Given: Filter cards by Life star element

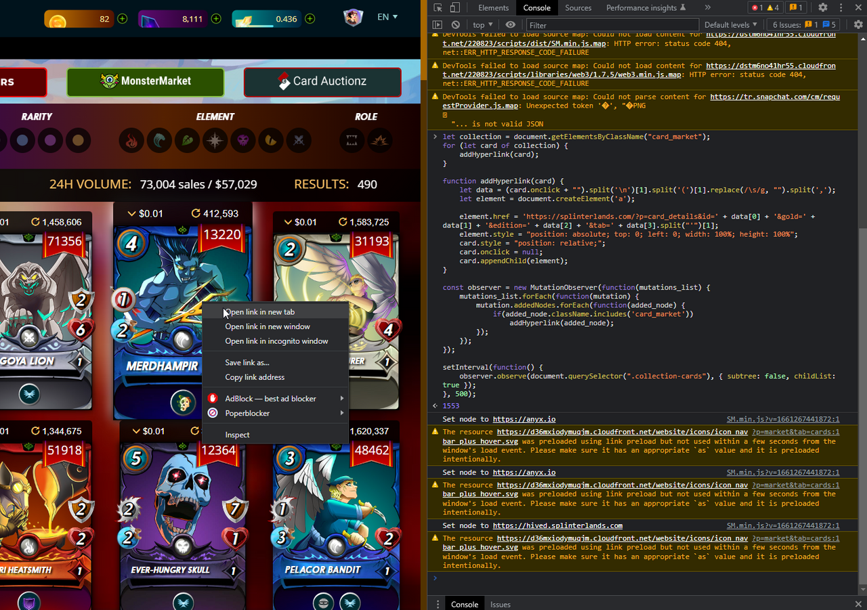Looking at the screenshot, I should [215, 141].
